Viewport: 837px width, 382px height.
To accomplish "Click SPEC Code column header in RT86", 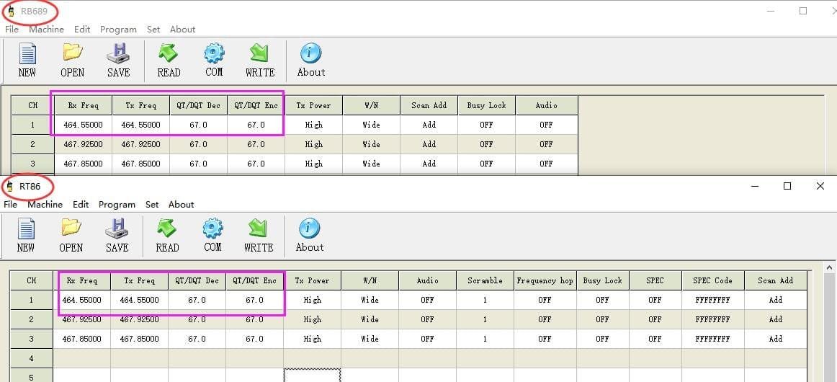I will click(x=712, y=280).
